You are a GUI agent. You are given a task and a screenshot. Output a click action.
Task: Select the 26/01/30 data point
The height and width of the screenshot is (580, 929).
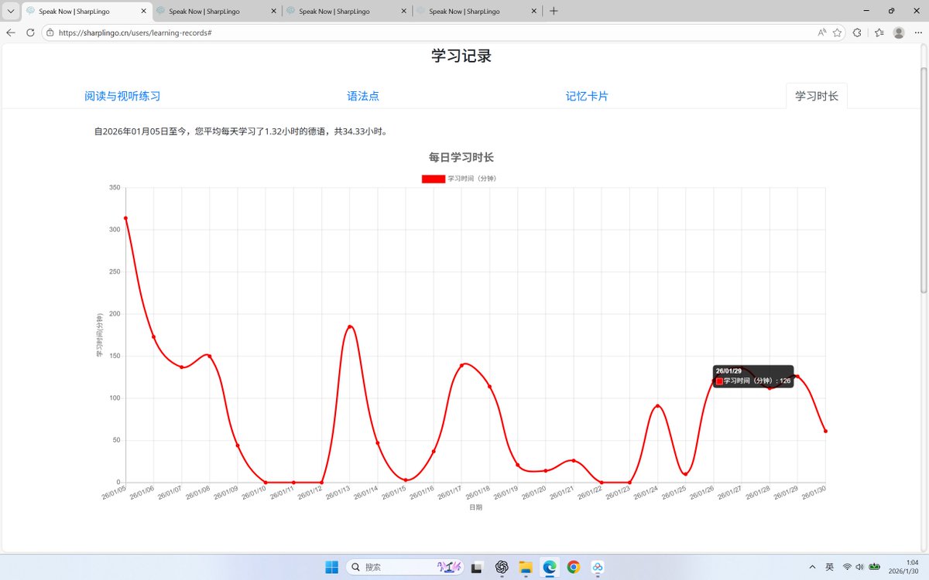[x=825, y=431]
